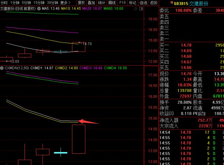Open the 叠加 overlay tool
The image size is (224, 165).
(x=91, y=2)
